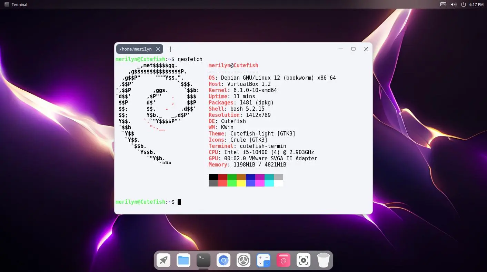487x272 pixels.
Task: Open the clock showing 6:17 PM
Action: 476,4
